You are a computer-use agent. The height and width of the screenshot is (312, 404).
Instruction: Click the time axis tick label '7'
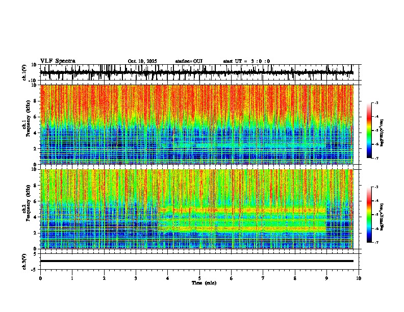coord(263,278)
